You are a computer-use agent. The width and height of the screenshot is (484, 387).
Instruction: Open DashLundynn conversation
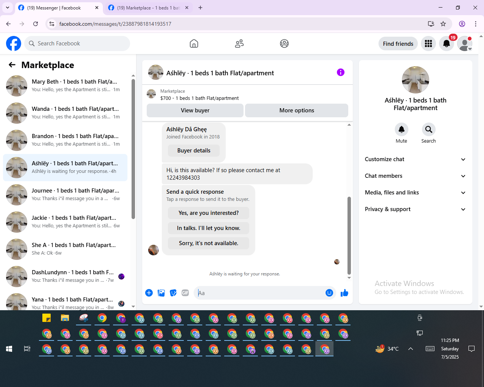65,277
